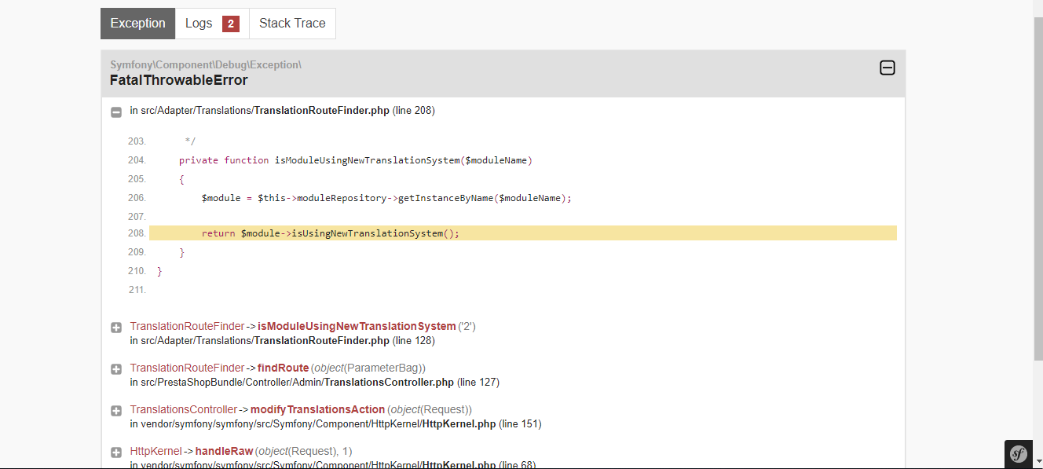This screenshot has width=1043, height=469.
Task: Expand the modifyTranslationsAction trace entry
Action: tap(116, 410)
